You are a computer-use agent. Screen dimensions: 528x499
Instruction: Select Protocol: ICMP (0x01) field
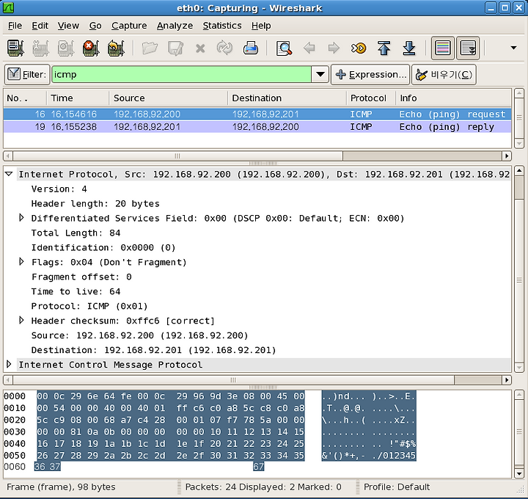(89, 306)
